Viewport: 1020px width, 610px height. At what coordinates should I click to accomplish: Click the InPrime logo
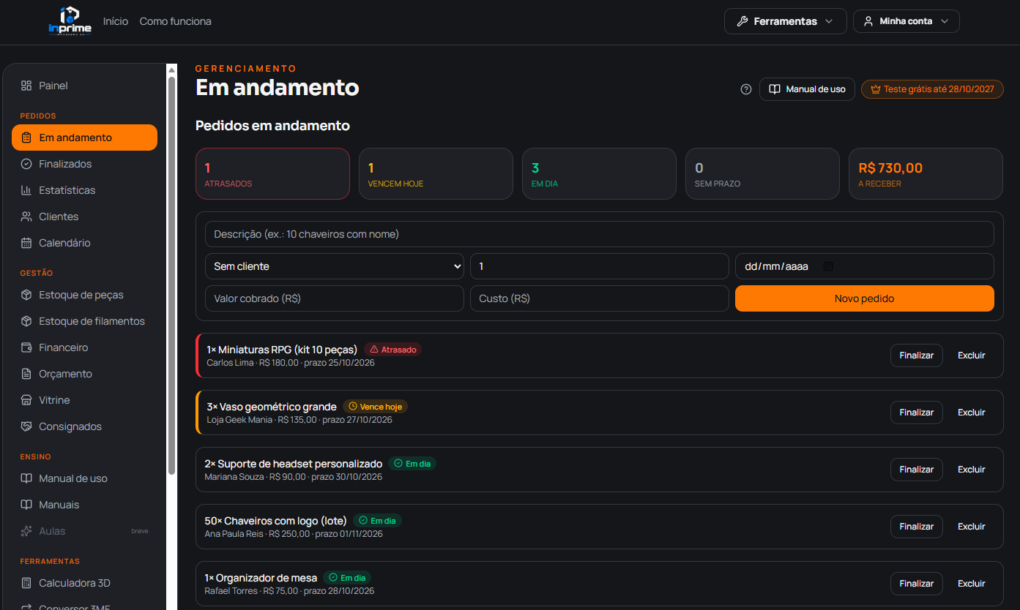pyautogui.click(x=70, y=20)
